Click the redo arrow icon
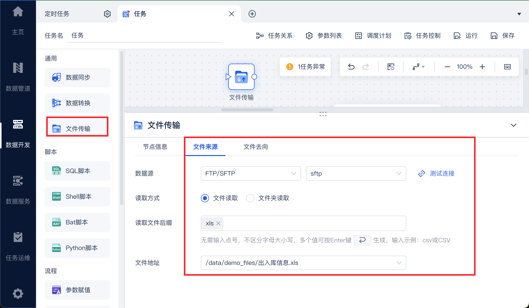The image size is (529, 308). (x=365, y=67)
